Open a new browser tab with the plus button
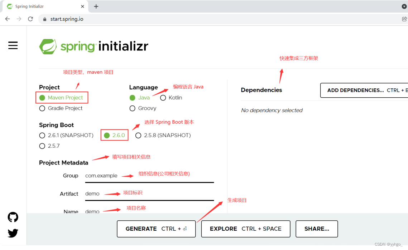This screenshot has height=250, width=408. [x=96, y=6]
